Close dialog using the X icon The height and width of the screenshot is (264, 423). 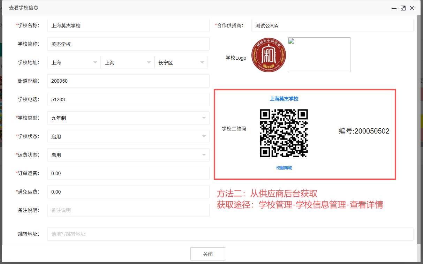coord(412,8)
